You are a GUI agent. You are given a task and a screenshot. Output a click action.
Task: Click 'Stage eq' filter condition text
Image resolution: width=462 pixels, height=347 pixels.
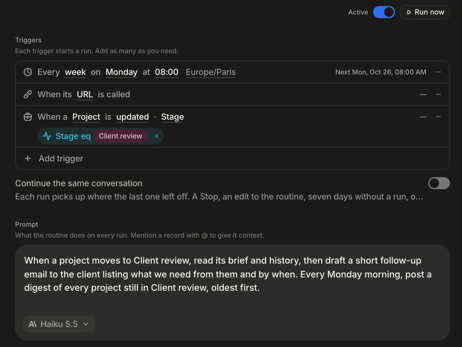(73, 136)
